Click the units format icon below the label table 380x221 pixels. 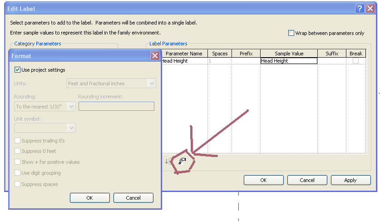(x=182, y=161)
